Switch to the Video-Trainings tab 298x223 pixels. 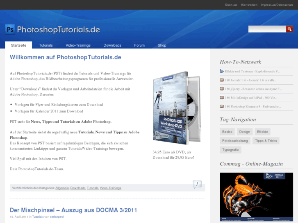click(x=78, y=45)
